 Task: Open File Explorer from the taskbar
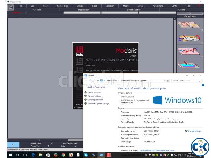pyautogui.click(x=41, y=155)
